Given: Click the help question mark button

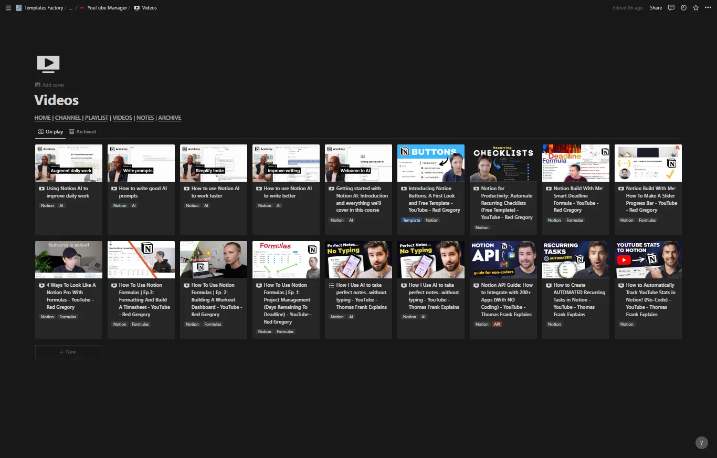Looking at the screenshot, I should (x=701, y=443).
